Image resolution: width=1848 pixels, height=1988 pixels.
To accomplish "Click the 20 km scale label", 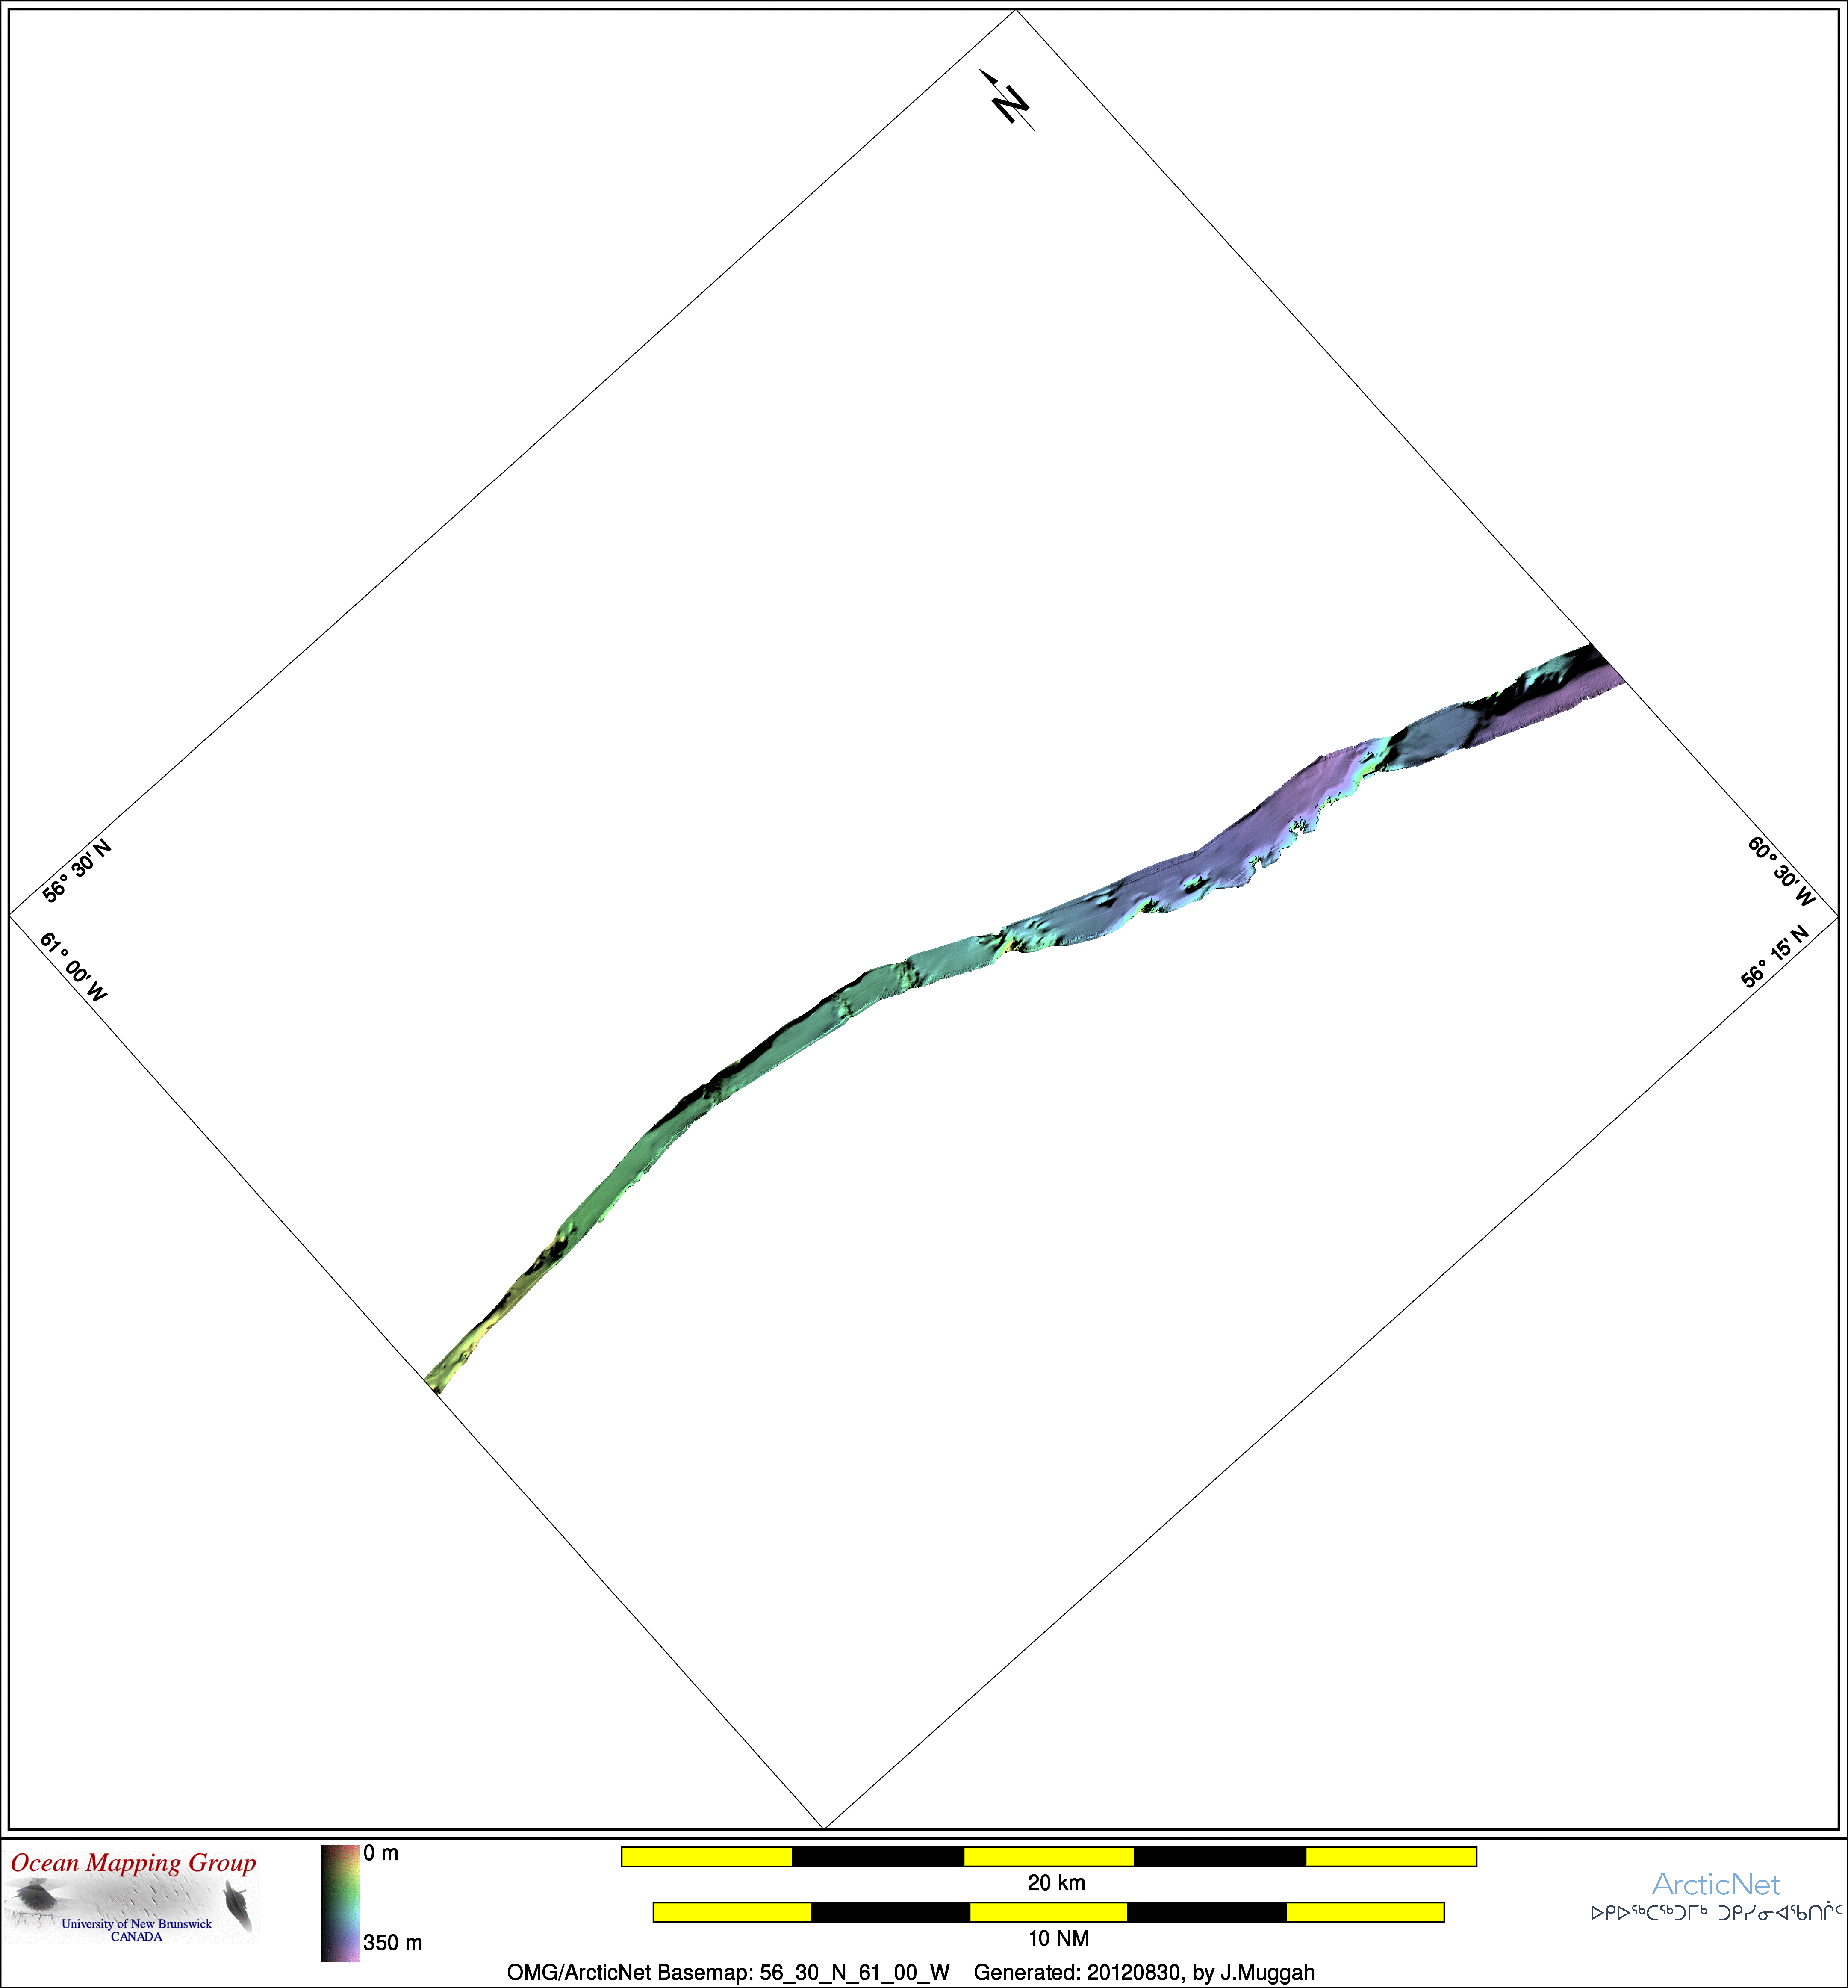I will (x=1055, y=1883).
